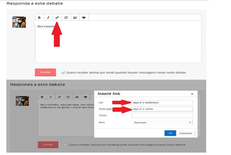Click the unlink icon in lower editor
Screen dimensions: 231x155
68,97
